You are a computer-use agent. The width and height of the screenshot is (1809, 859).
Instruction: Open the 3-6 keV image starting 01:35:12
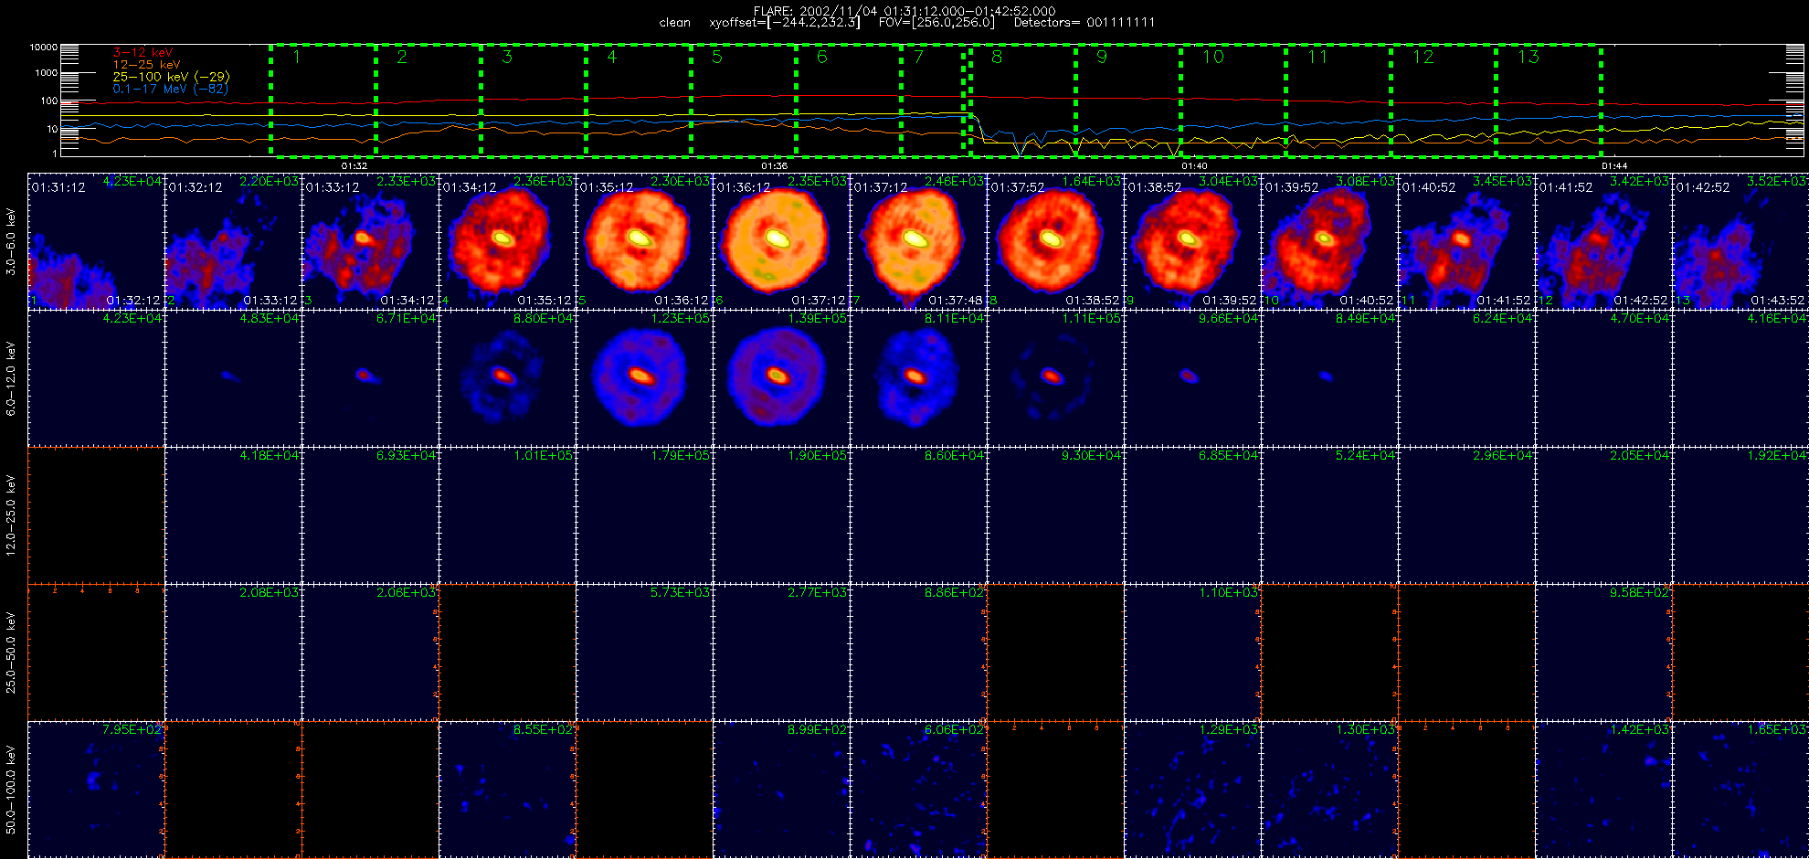[644, 241]
